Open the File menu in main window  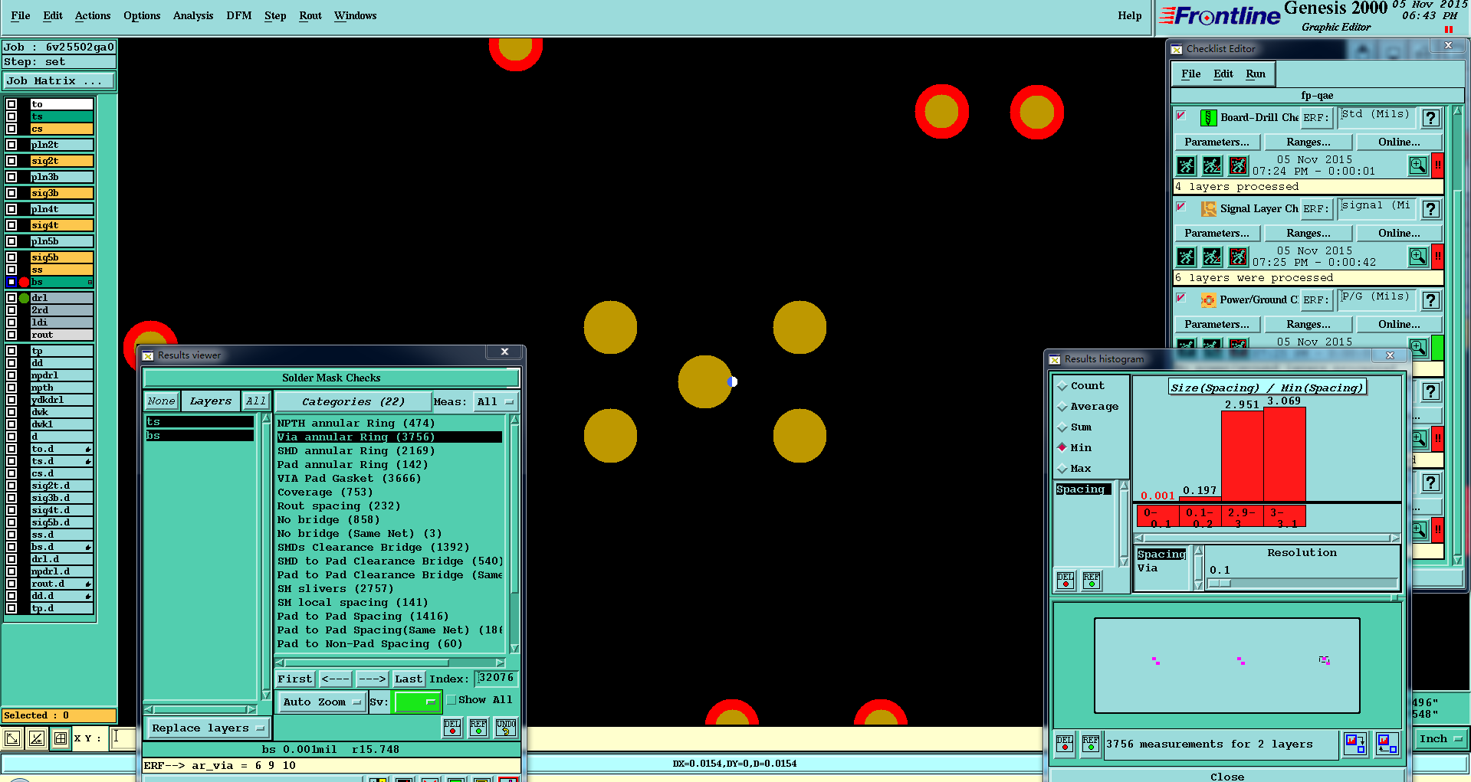(21, 15)
